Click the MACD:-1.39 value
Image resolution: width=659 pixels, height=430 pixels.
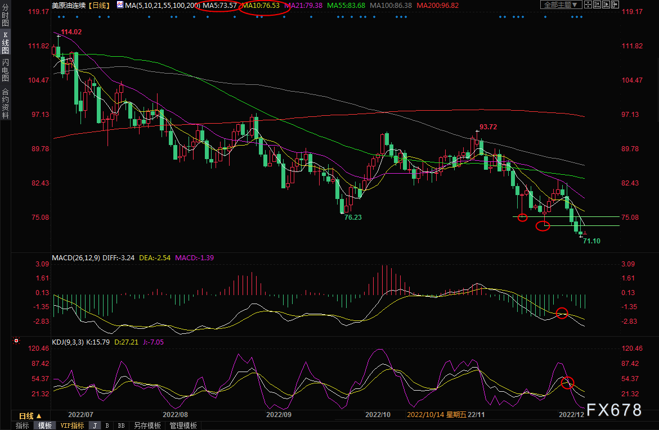(x=194, y=258)
